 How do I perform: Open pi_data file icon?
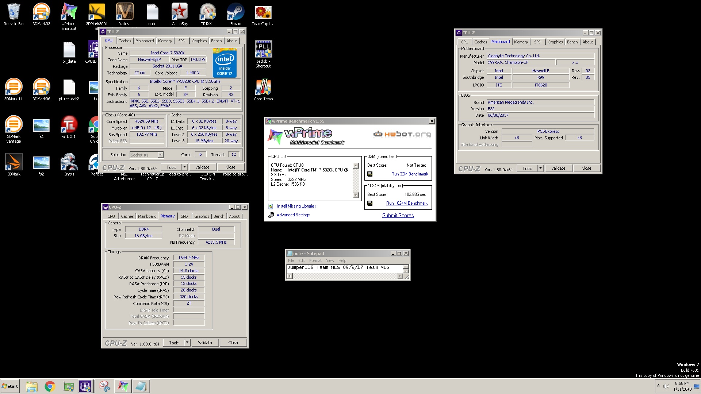(69, 53)
